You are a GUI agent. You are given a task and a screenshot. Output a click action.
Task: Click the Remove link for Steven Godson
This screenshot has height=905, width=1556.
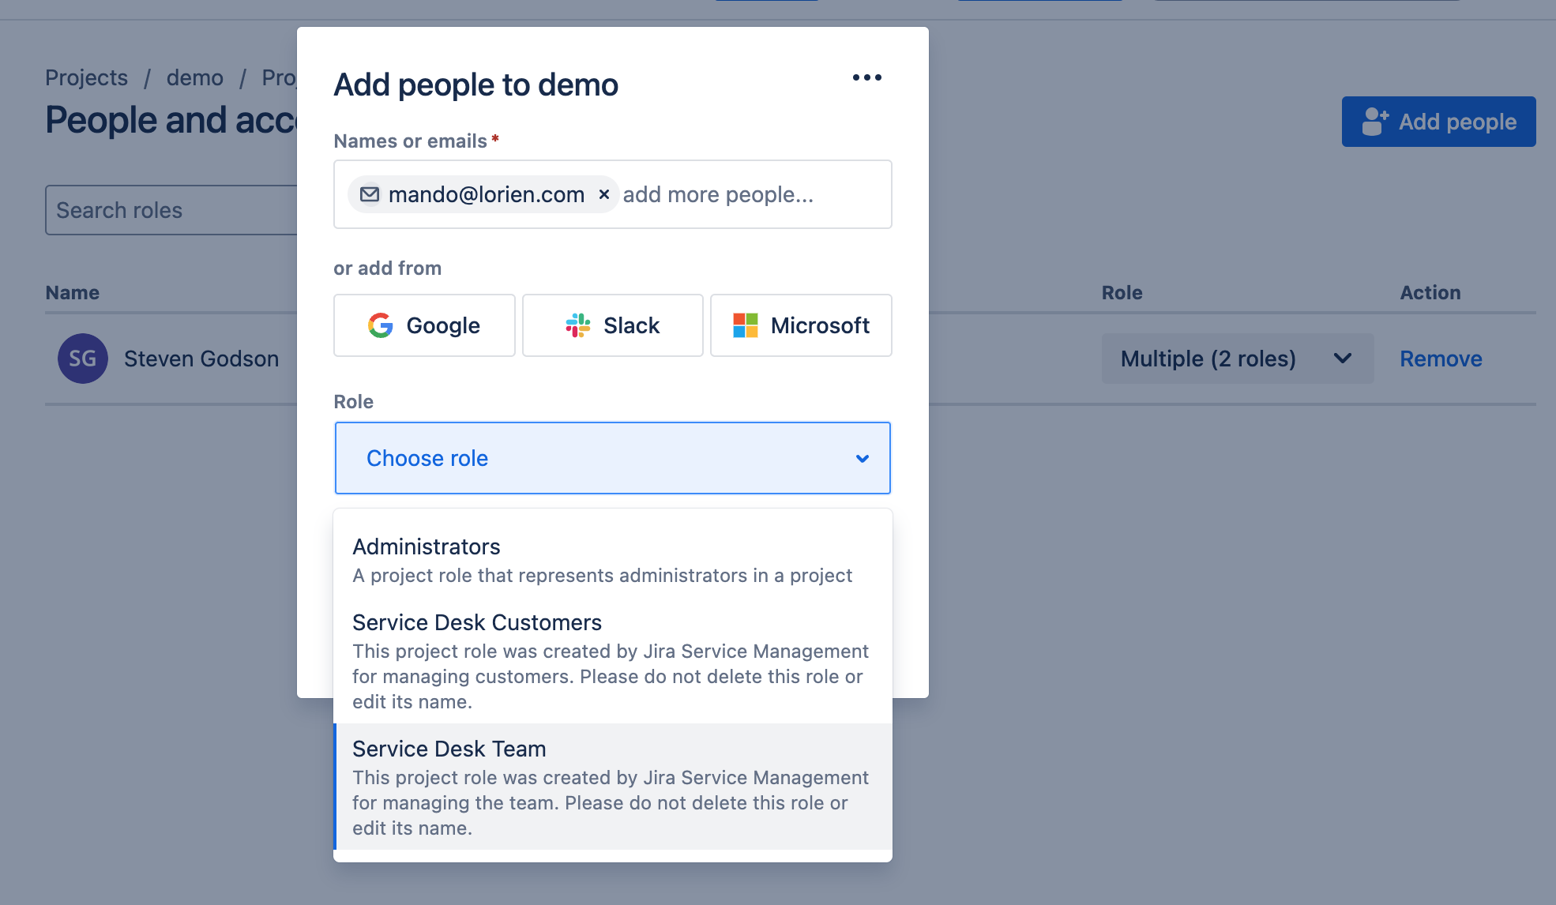1441,359
